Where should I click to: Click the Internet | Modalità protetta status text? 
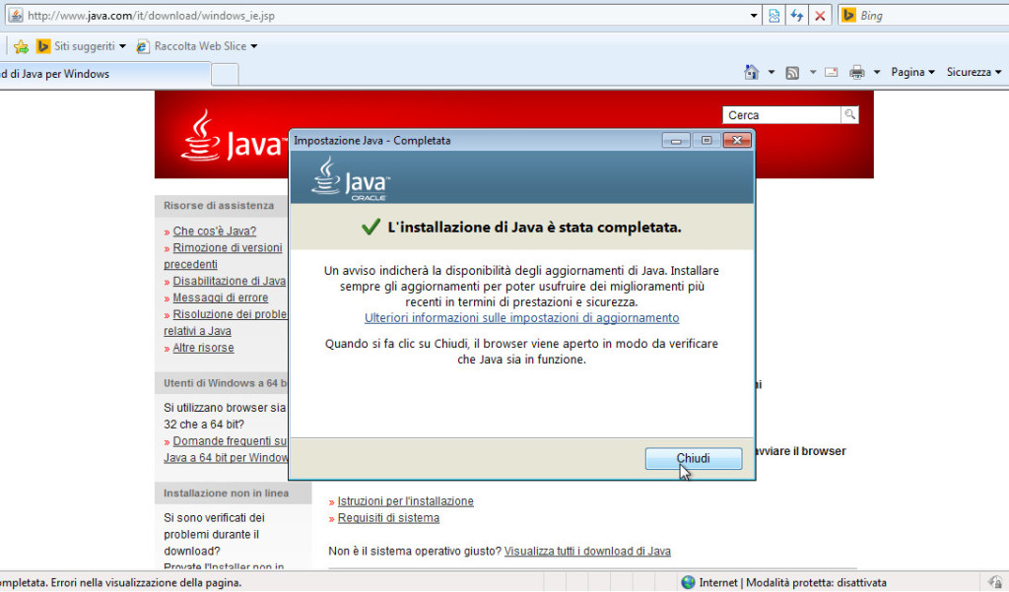coord(792,583)
